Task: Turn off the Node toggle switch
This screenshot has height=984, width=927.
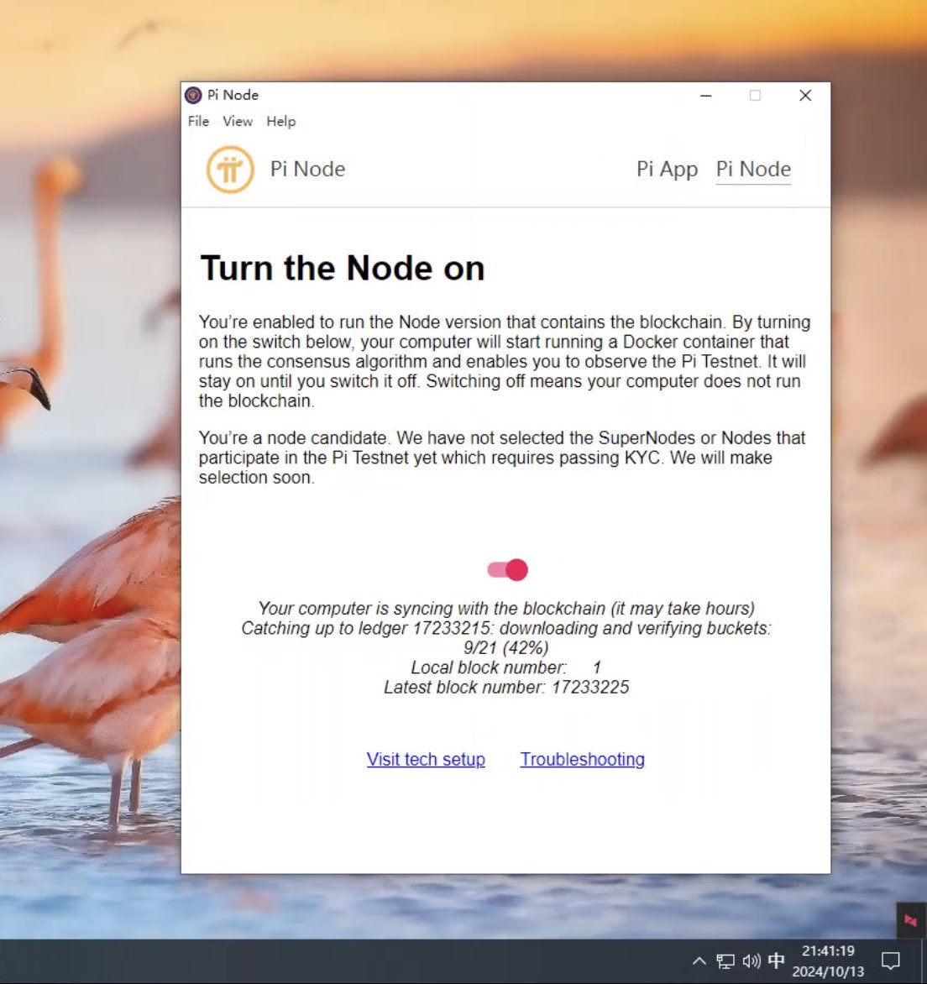Action: (x=508, y=570)
